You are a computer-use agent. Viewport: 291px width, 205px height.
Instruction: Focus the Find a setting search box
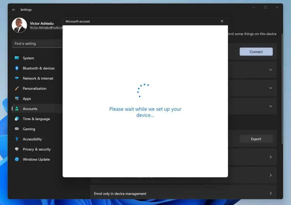(37, 43)
